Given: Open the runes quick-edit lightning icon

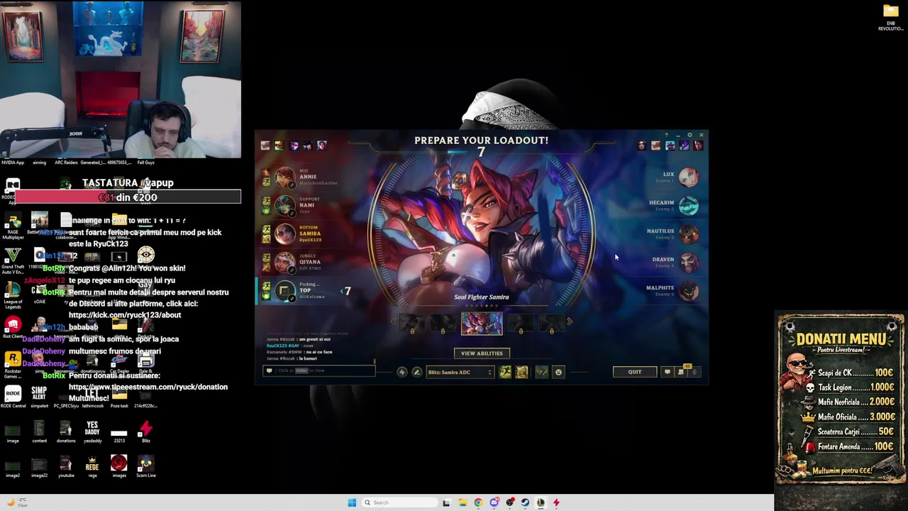Looking at the screenshot, I should pyautogui.click(x=402, y=372).
